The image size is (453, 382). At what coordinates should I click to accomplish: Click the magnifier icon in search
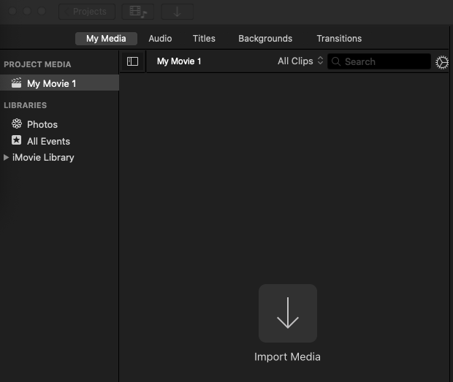click(x=335, y=61)
